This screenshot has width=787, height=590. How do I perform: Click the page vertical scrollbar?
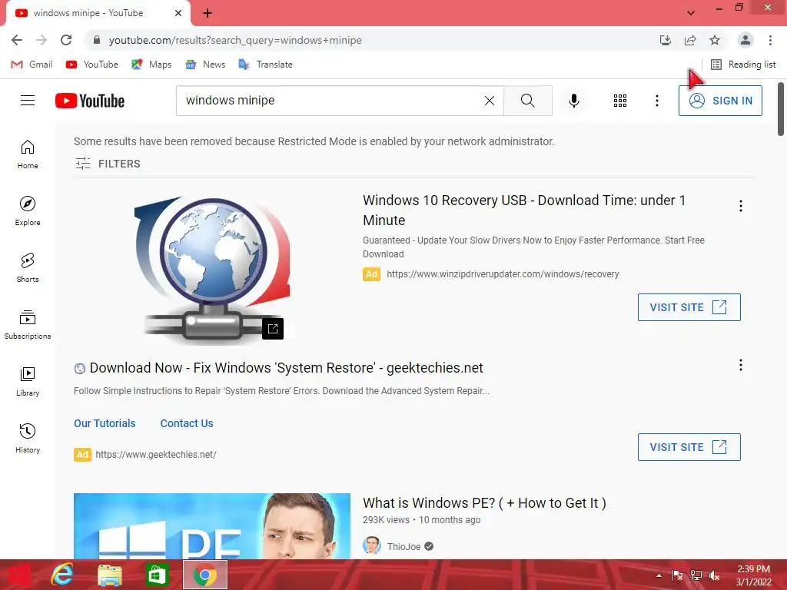(x=781, y=109)
